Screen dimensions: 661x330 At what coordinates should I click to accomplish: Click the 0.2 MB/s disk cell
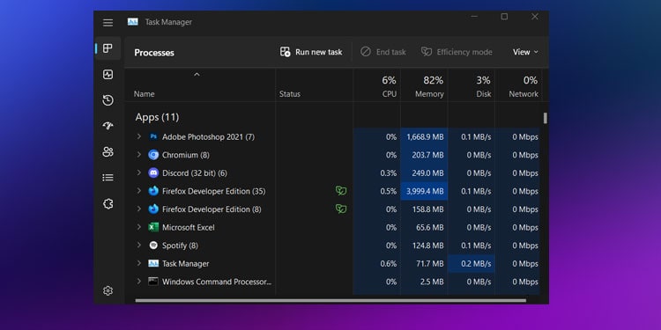point(472,263)
